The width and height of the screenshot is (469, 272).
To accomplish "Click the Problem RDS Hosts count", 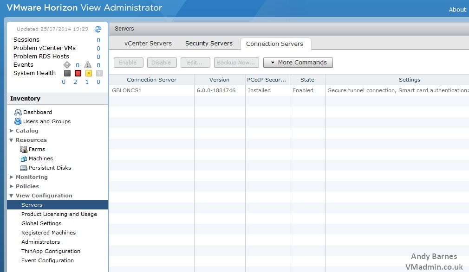I will click(98, 57).
